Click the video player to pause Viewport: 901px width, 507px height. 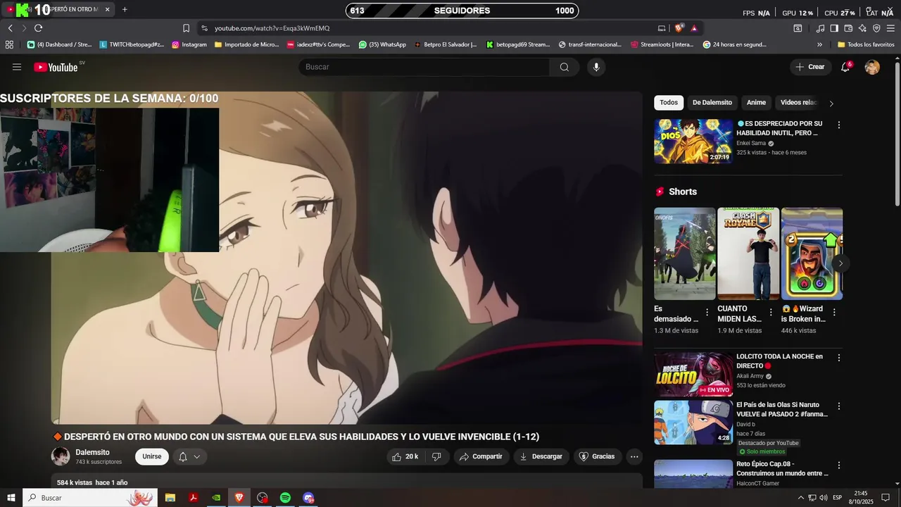(346, 258)
